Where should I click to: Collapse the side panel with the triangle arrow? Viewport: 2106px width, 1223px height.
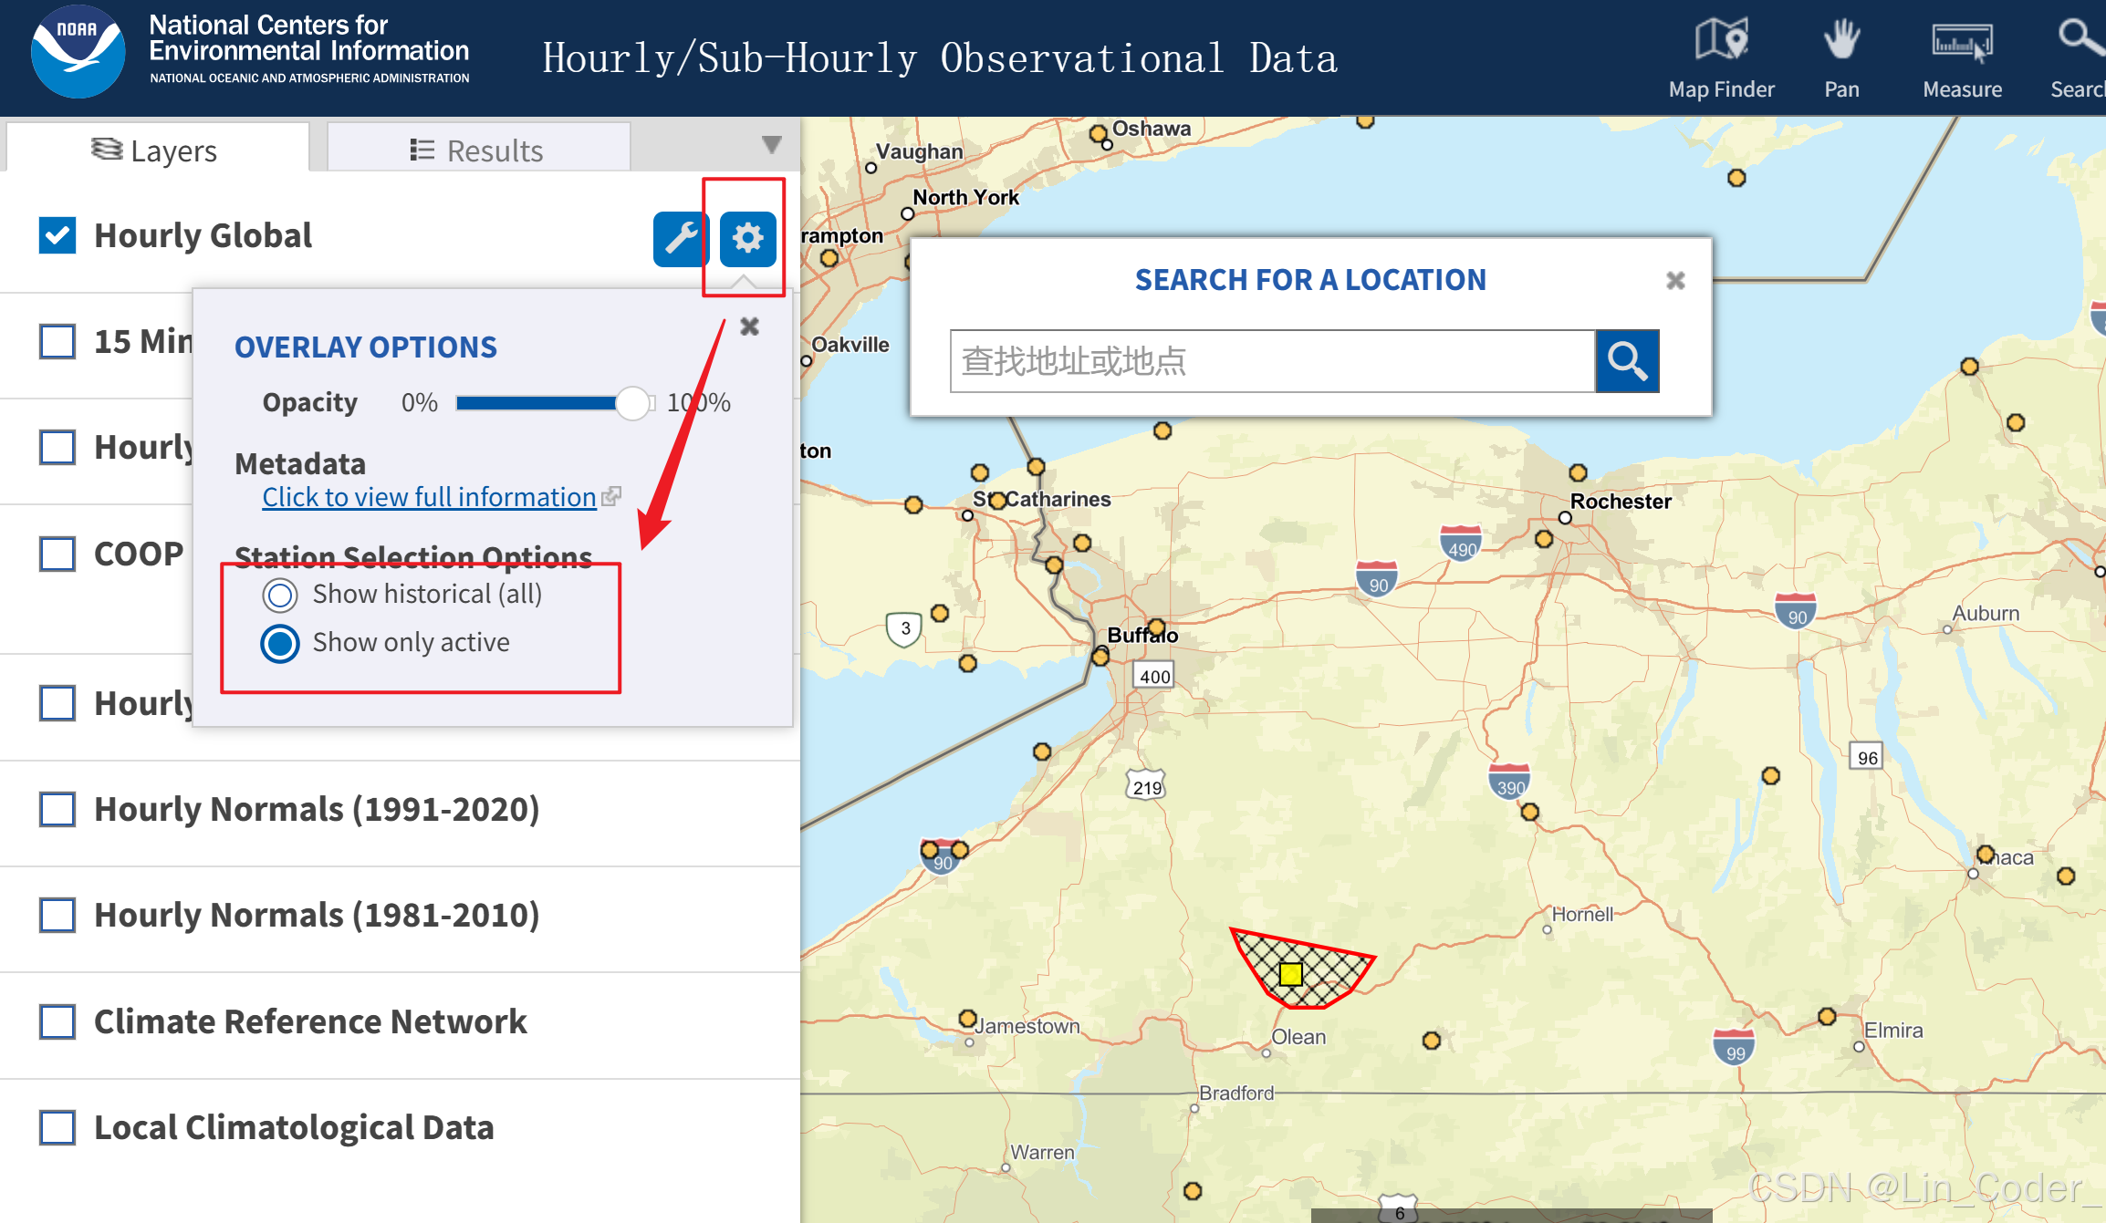[771, 145]
